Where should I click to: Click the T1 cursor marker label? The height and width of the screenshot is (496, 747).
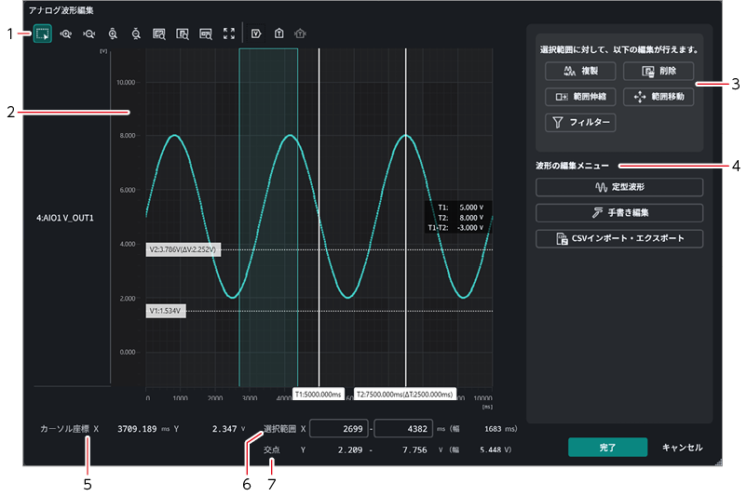click(x=319, y=395)
